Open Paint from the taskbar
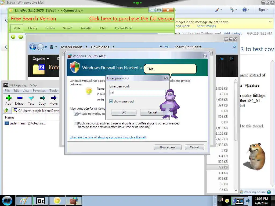The image size is (275, 206). [24, 201]
